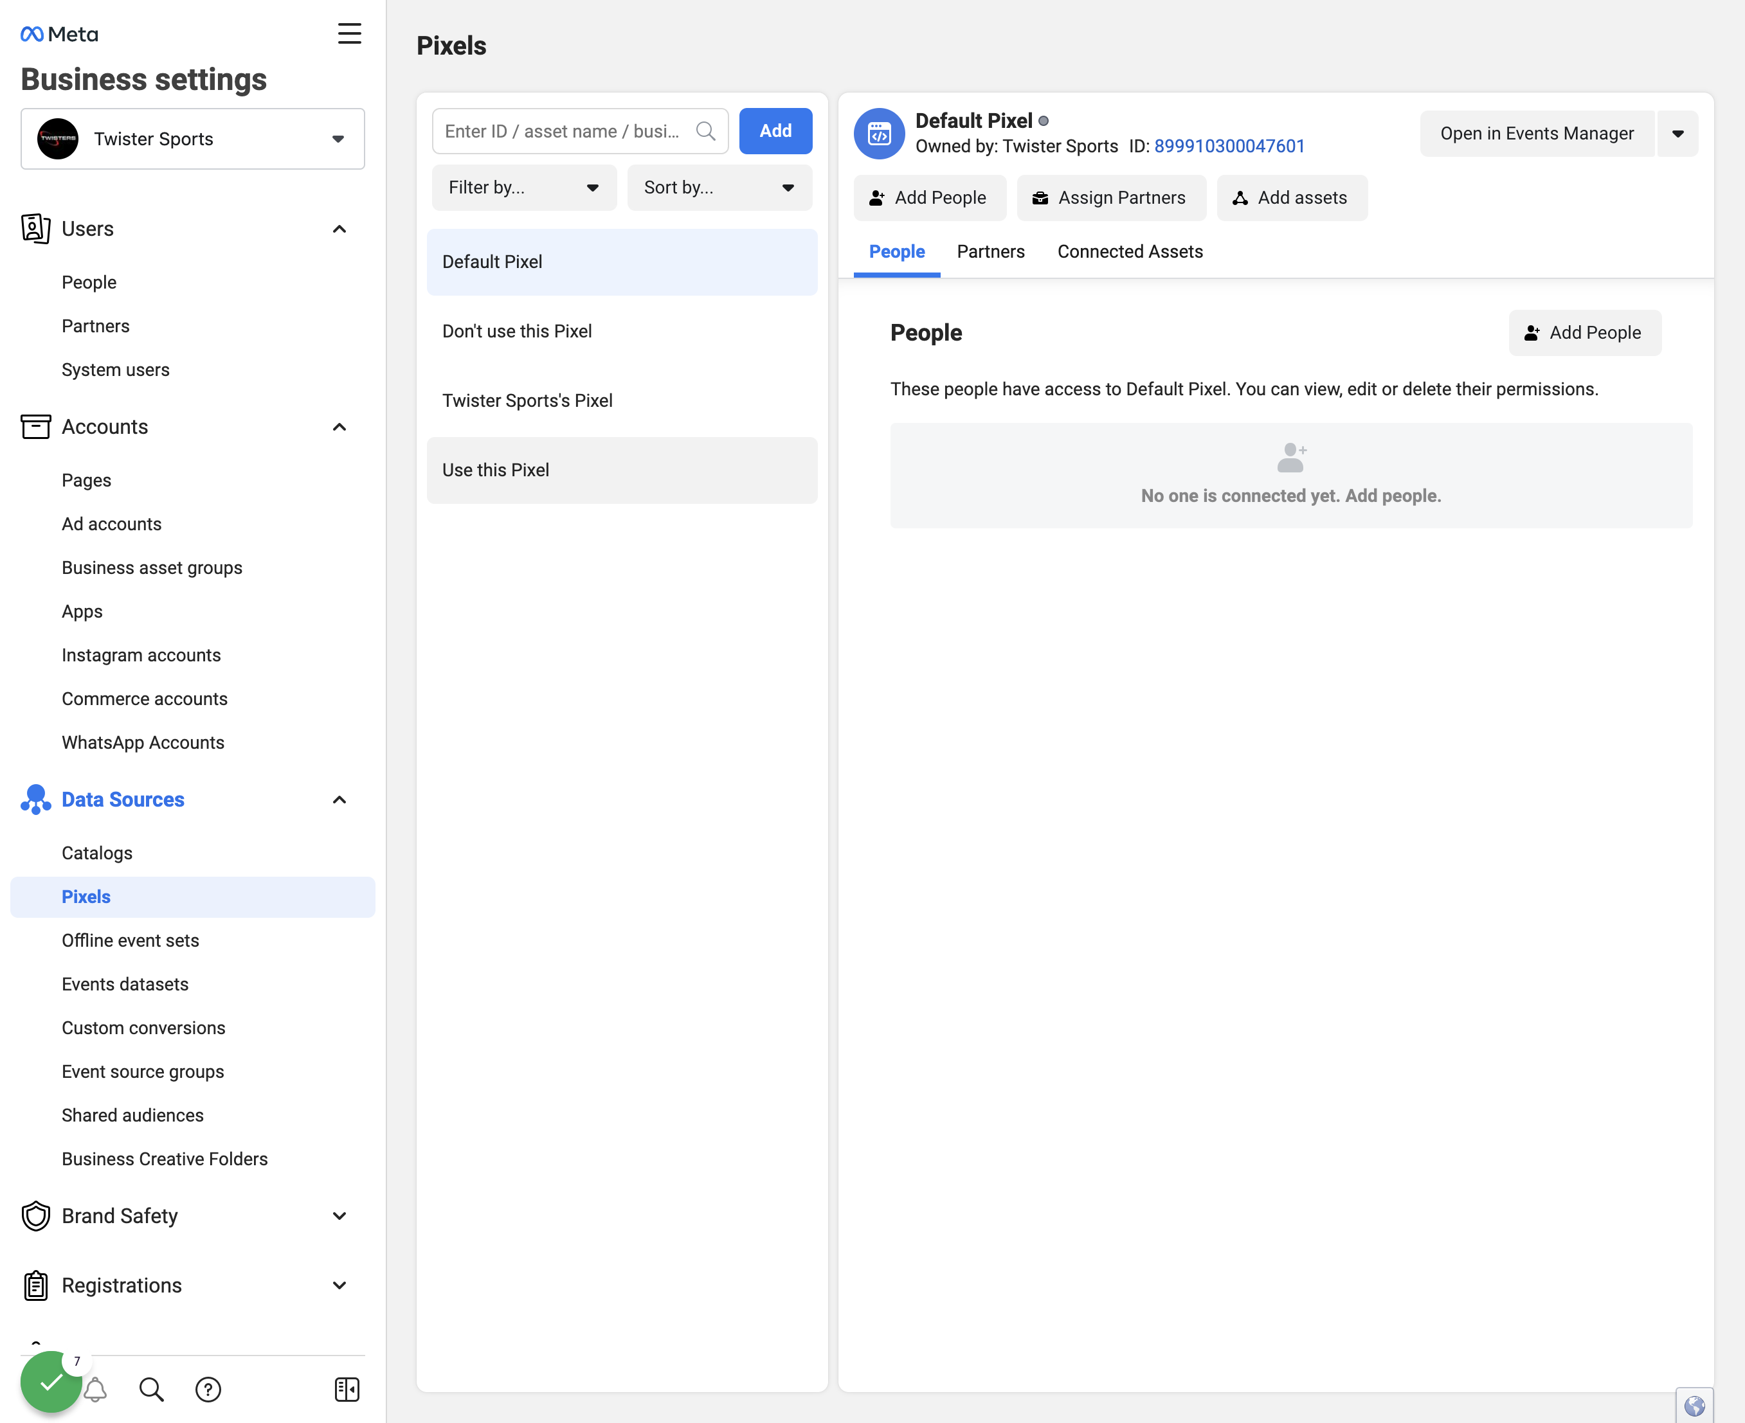Viewport: 1745px width, 1423px height.
Task: Click the search magnifier in bottom bar
Action: tap(151, 1390)
